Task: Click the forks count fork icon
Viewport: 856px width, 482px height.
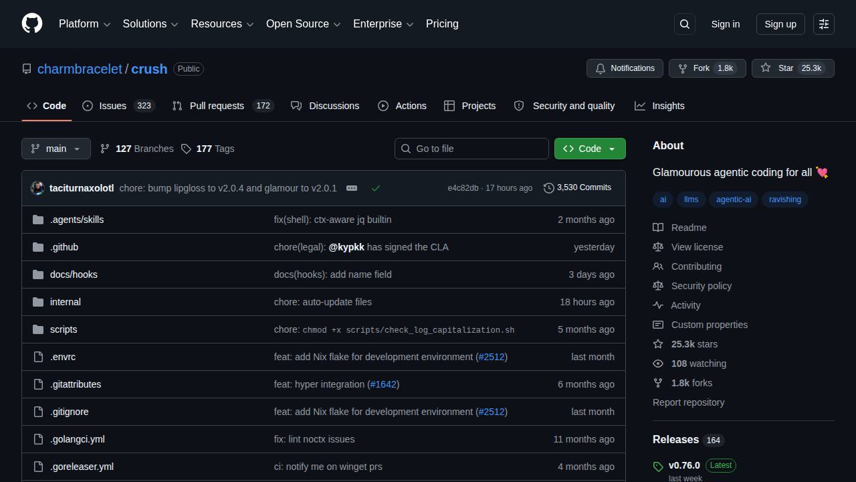Action: point(658,383)
